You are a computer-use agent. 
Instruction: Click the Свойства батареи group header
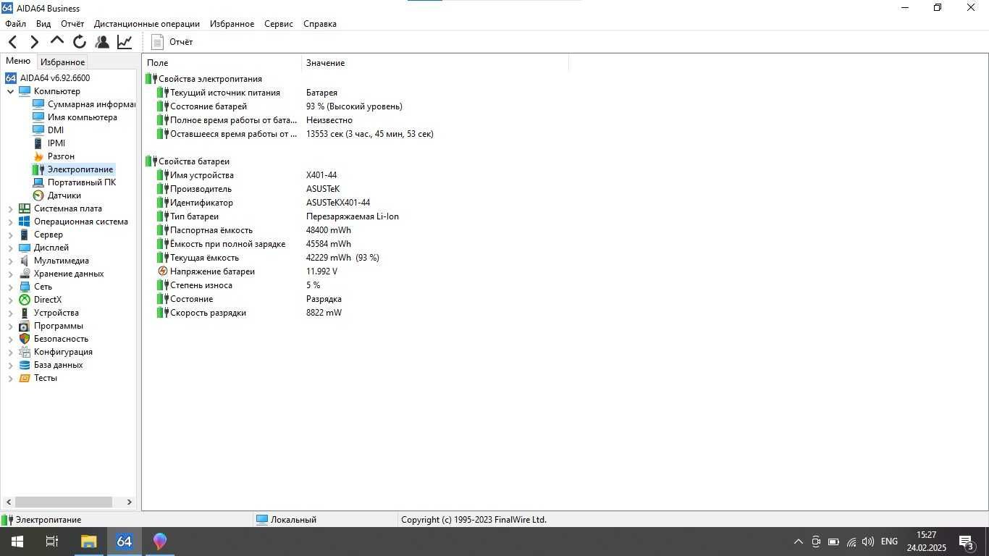point(194,161)
